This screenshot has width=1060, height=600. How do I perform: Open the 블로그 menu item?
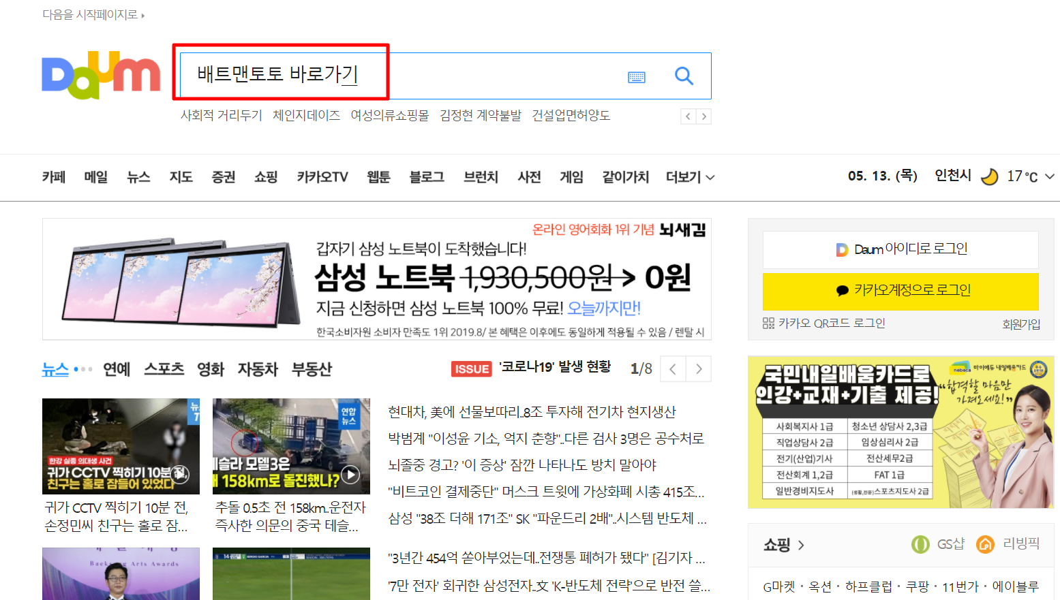427,177
